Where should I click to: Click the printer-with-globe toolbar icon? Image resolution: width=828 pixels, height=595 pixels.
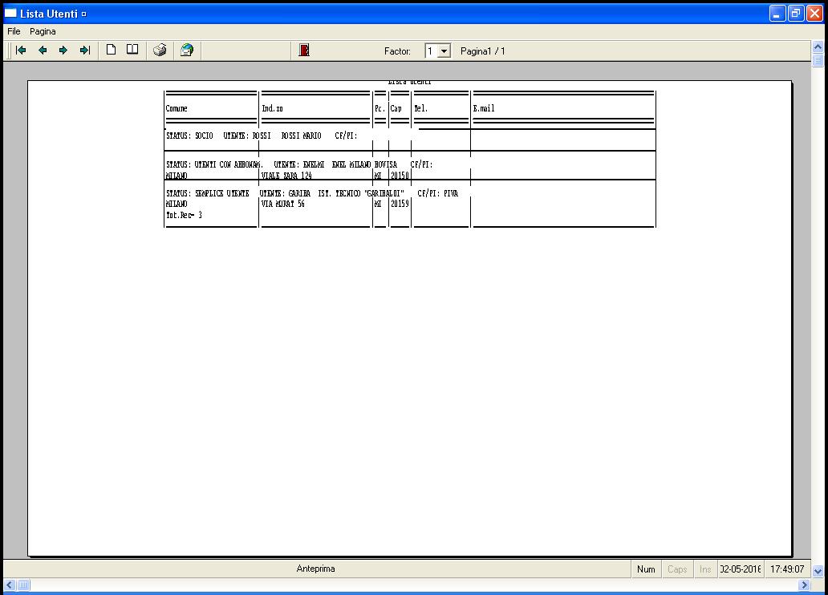(x=187, y=51)
